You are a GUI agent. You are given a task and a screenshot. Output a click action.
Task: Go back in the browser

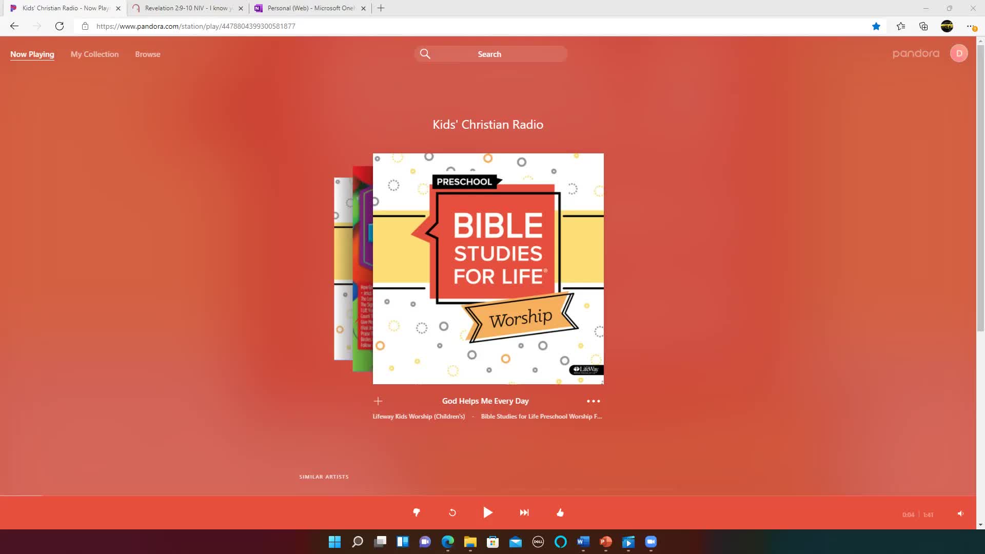tap(14, 26)
